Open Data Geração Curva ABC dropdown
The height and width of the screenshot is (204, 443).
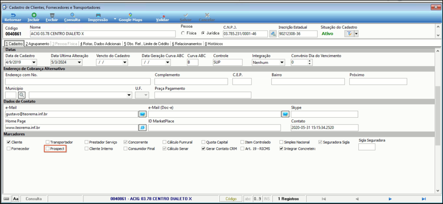168,62
